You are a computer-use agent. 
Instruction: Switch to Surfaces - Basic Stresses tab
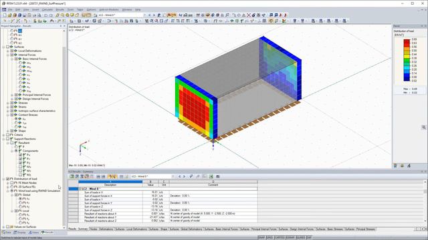(330, 229)
